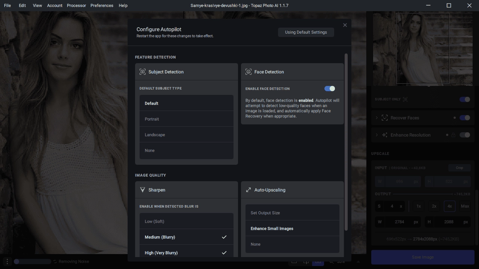Image resolution: width=479 pixels, height=269 pixels.
Task: Click the Enhance Resolution lock icon
Action: pos(453,135)
